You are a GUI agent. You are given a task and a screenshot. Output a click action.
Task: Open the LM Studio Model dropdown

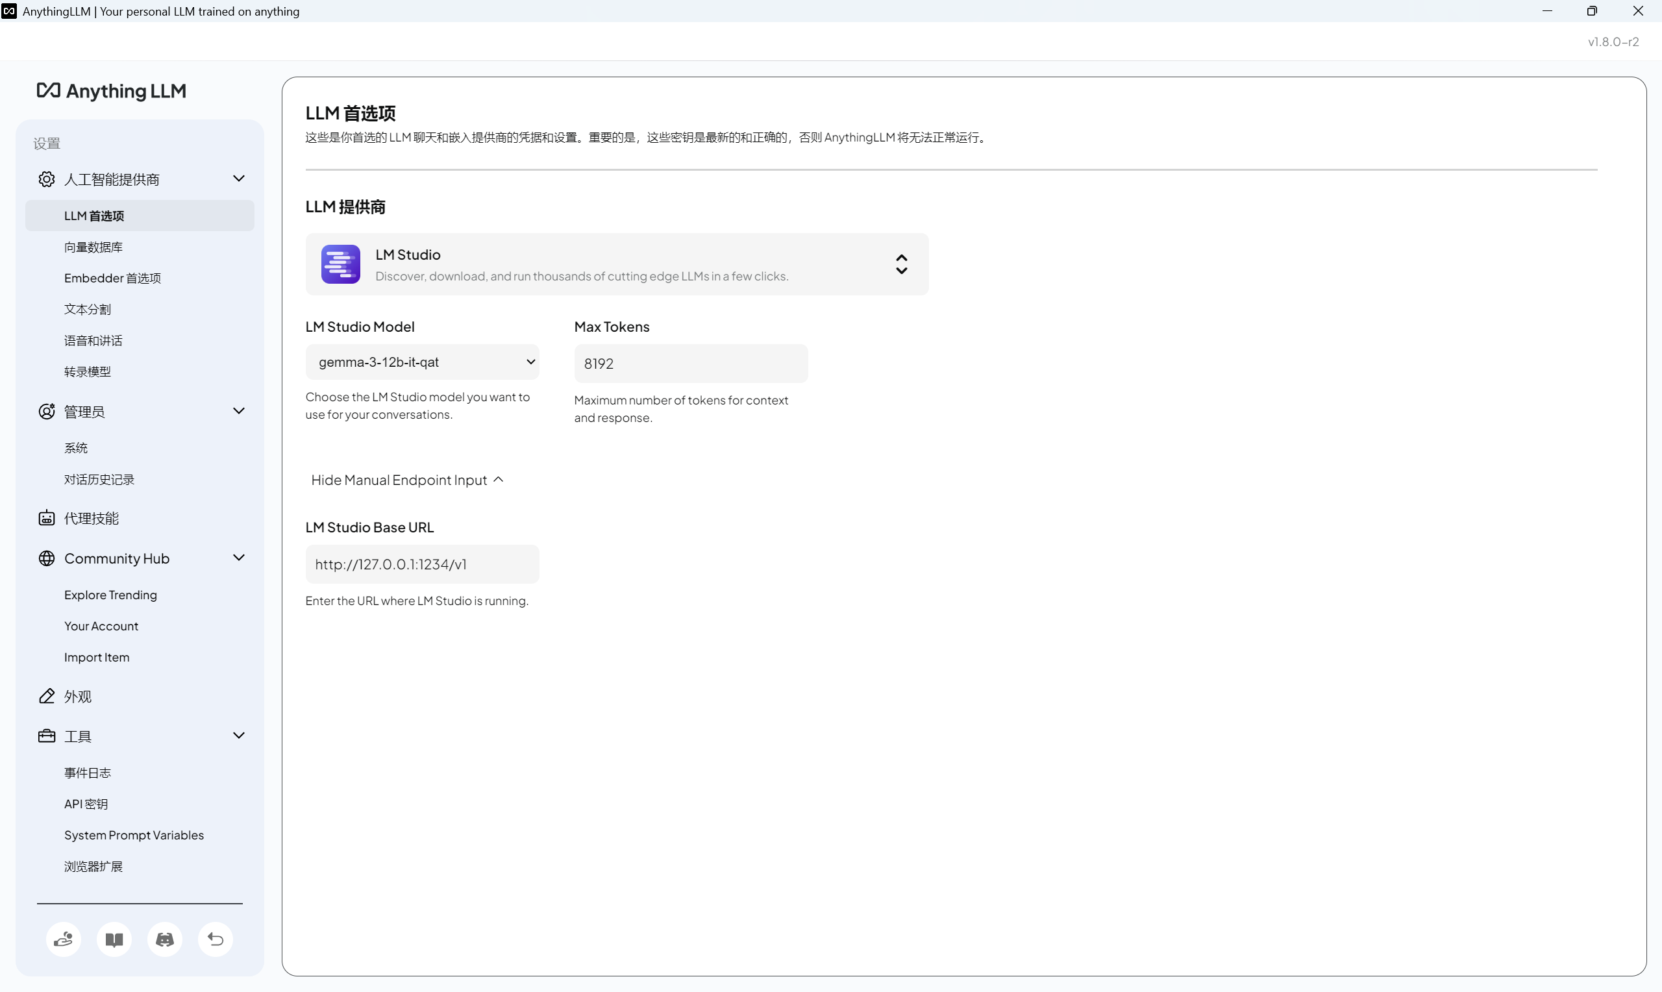point(423,362)
